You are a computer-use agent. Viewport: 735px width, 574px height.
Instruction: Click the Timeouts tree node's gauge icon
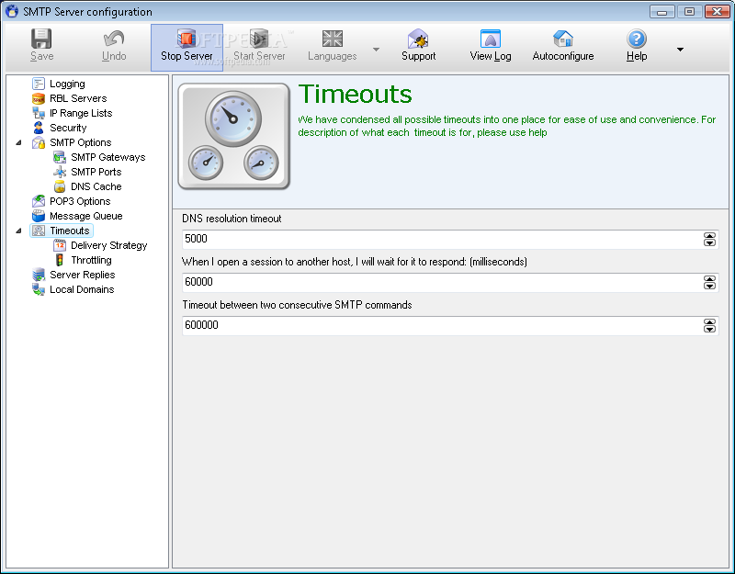[x=39, y=231]
